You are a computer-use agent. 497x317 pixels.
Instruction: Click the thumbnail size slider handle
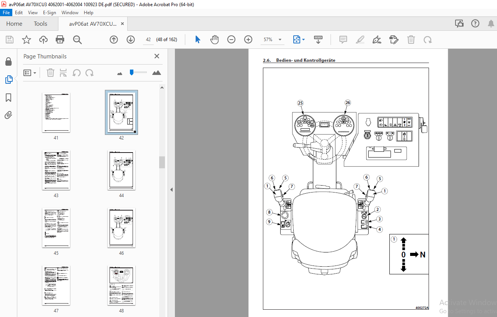point(131,72)
